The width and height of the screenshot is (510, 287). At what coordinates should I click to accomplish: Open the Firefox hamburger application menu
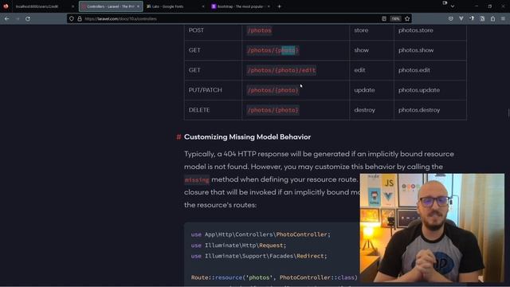[503, 19]
